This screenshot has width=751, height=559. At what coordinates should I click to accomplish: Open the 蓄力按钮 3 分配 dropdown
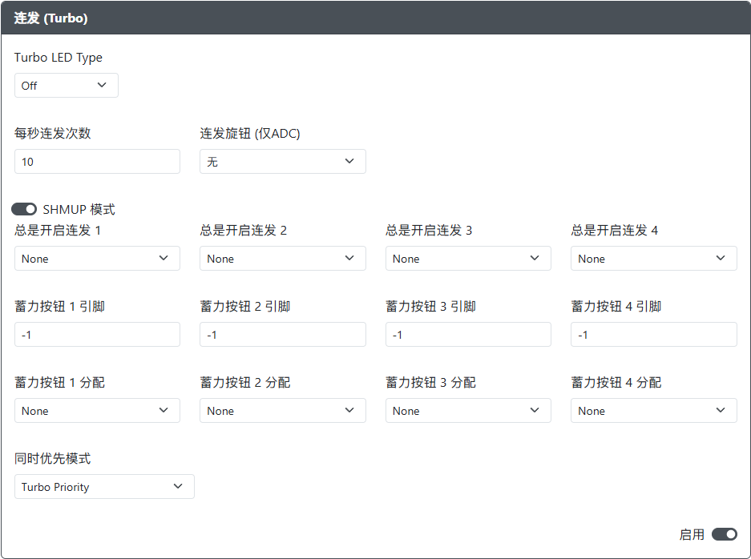[x=468, y=411]
